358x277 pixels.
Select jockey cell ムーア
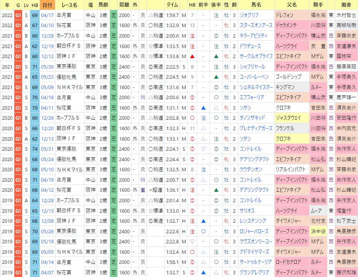[318, 211]
